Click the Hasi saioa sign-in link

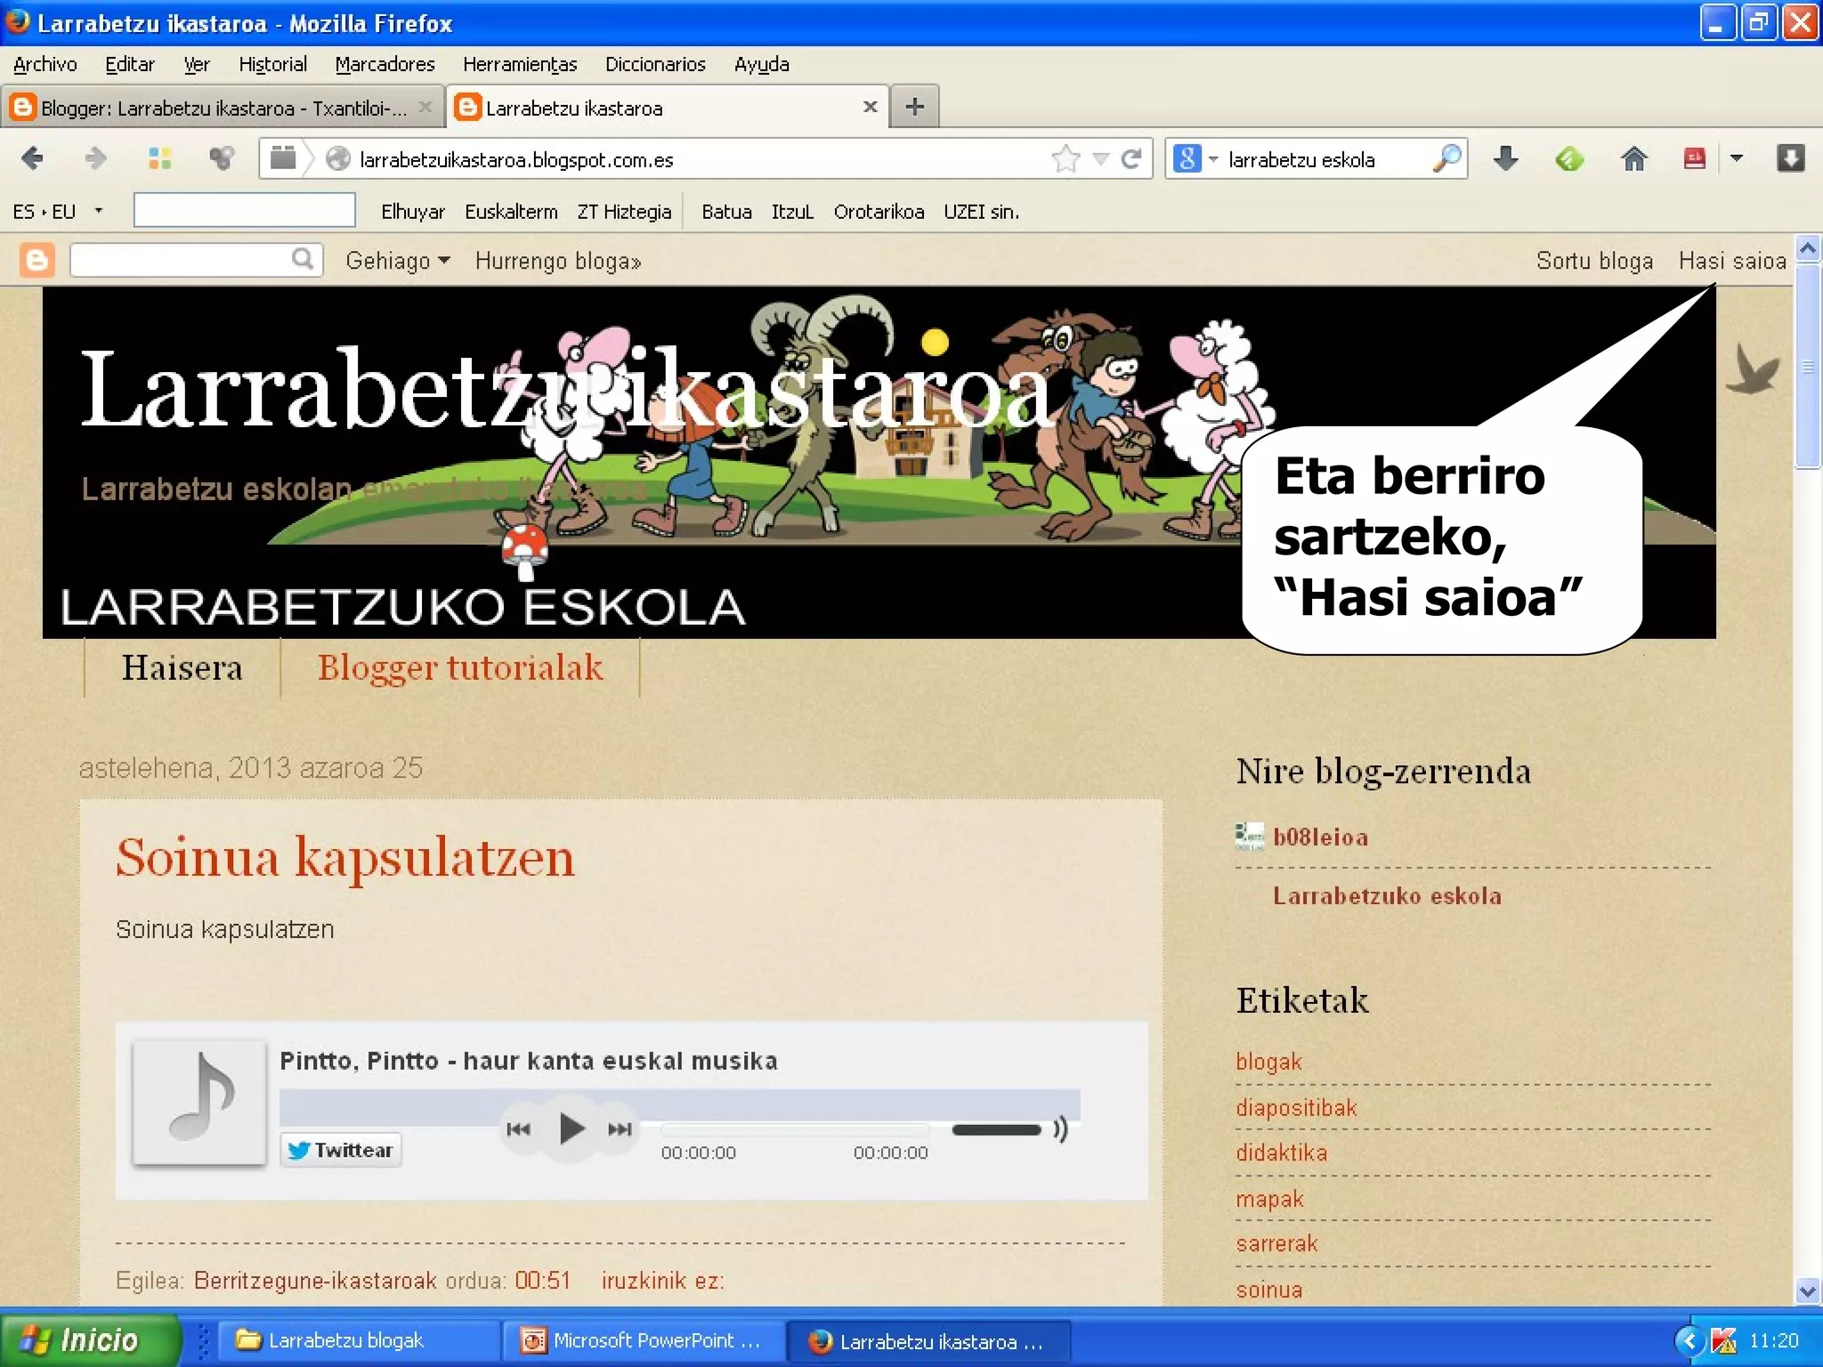coord(1732,261)
